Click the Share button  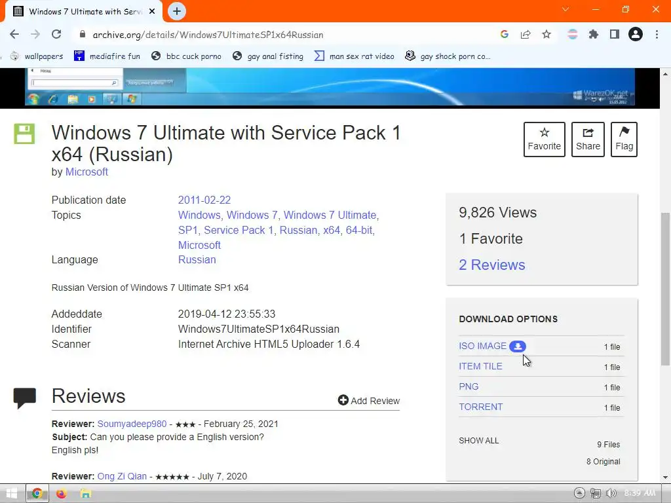pos(588,140)
